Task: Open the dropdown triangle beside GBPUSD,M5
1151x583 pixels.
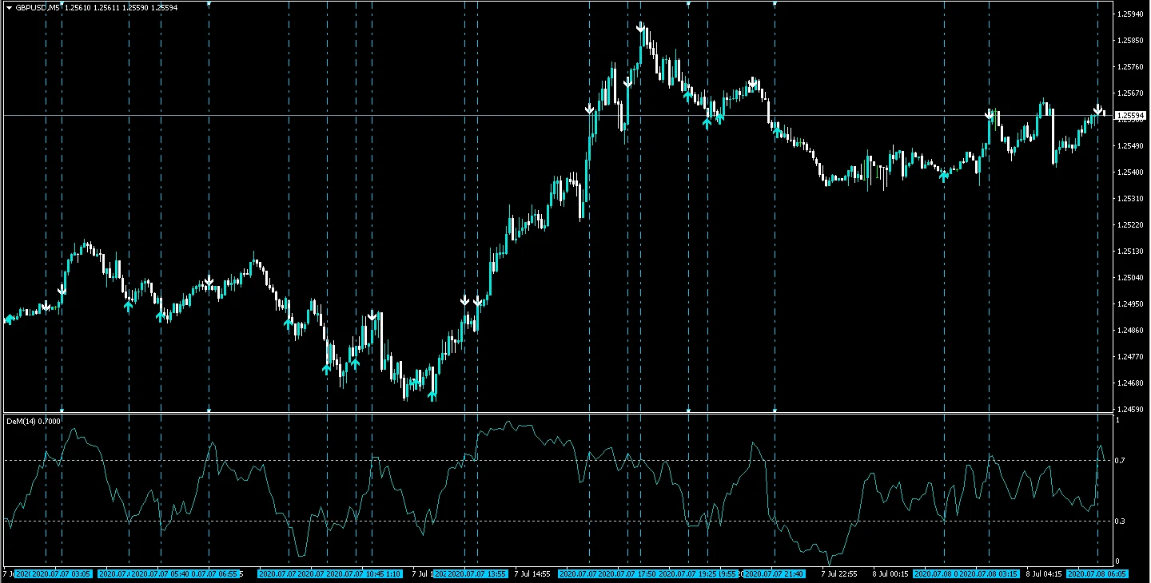Action: click(9, 7)
